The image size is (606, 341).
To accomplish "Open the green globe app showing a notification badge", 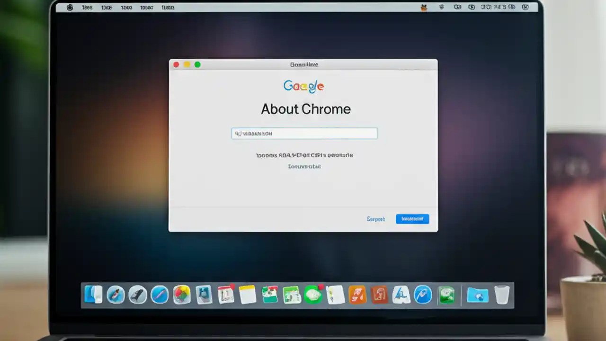I will [313, 295].
